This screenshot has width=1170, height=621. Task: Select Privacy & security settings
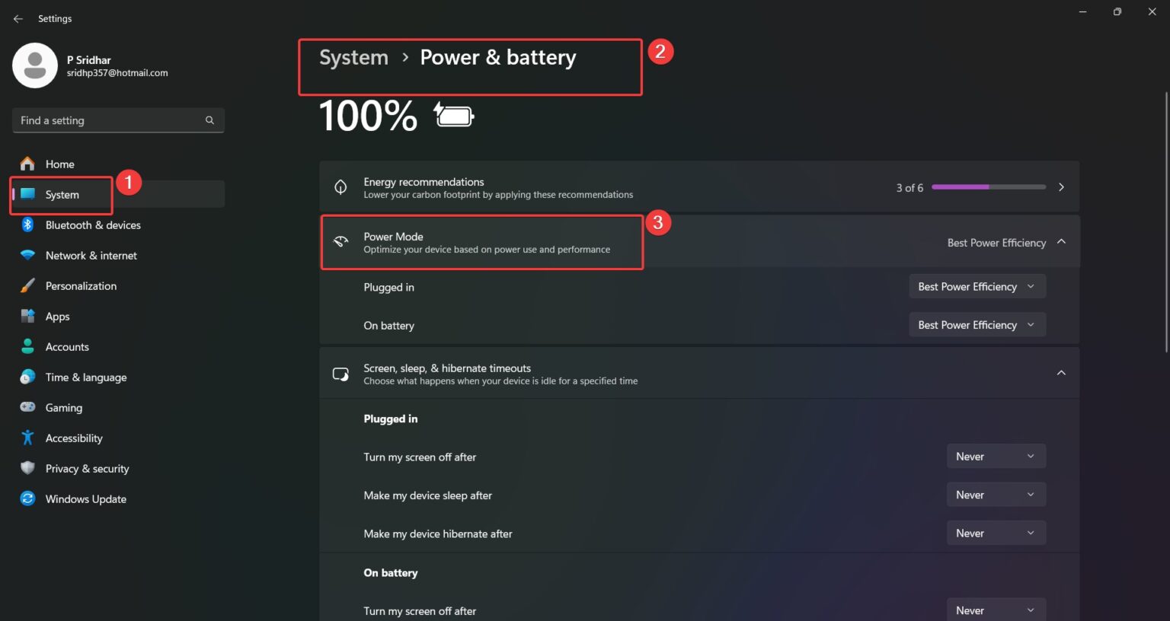pos(87,468)
